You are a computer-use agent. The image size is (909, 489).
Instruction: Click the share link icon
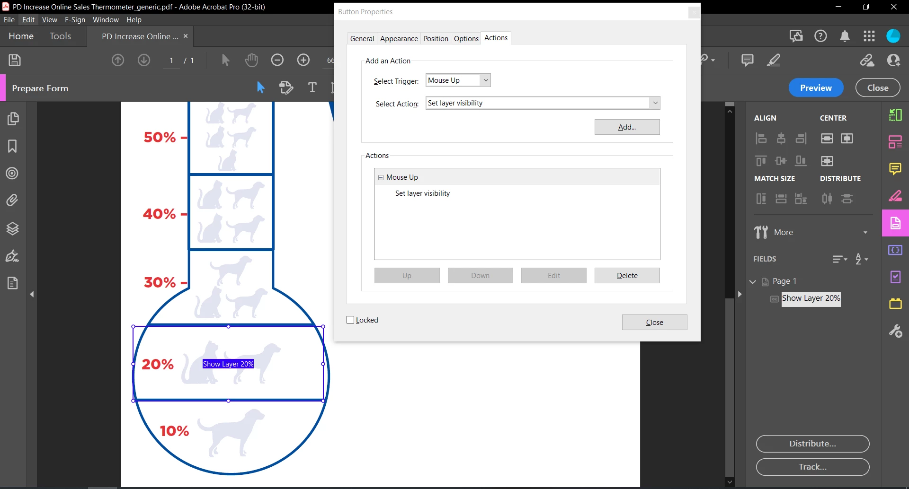[867, 60]
